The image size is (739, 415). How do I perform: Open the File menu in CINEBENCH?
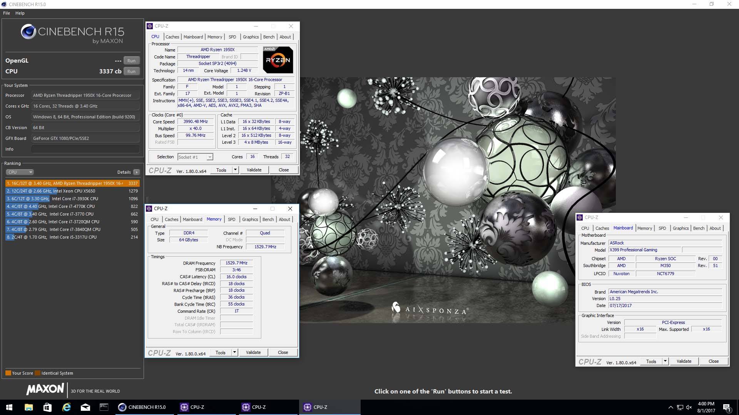pos(6,13)
